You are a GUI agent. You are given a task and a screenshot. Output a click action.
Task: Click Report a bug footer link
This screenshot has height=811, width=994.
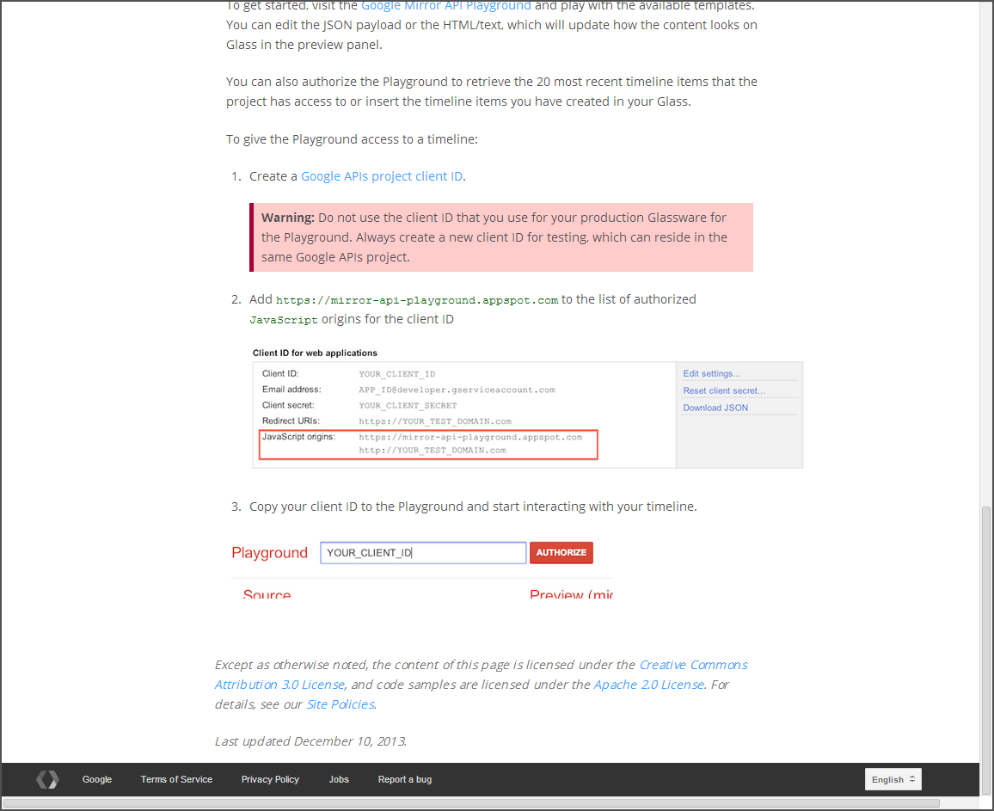[405, 779]
